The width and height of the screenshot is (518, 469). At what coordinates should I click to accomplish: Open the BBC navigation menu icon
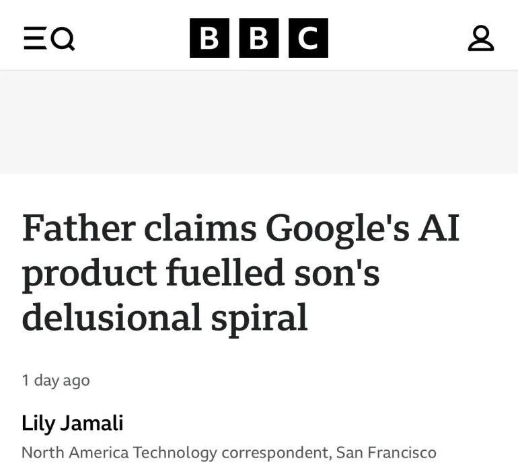point(34,39)
